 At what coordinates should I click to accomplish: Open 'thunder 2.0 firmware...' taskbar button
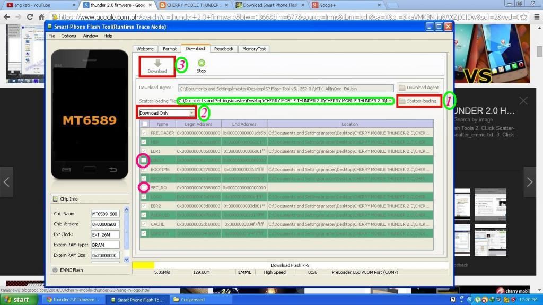(x=74, y=300)
